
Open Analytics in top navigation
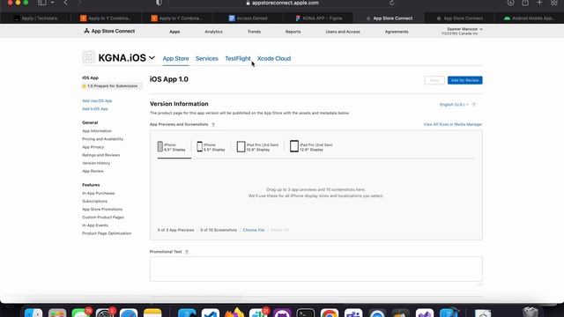pyautogui.click(x=213, y=32)
